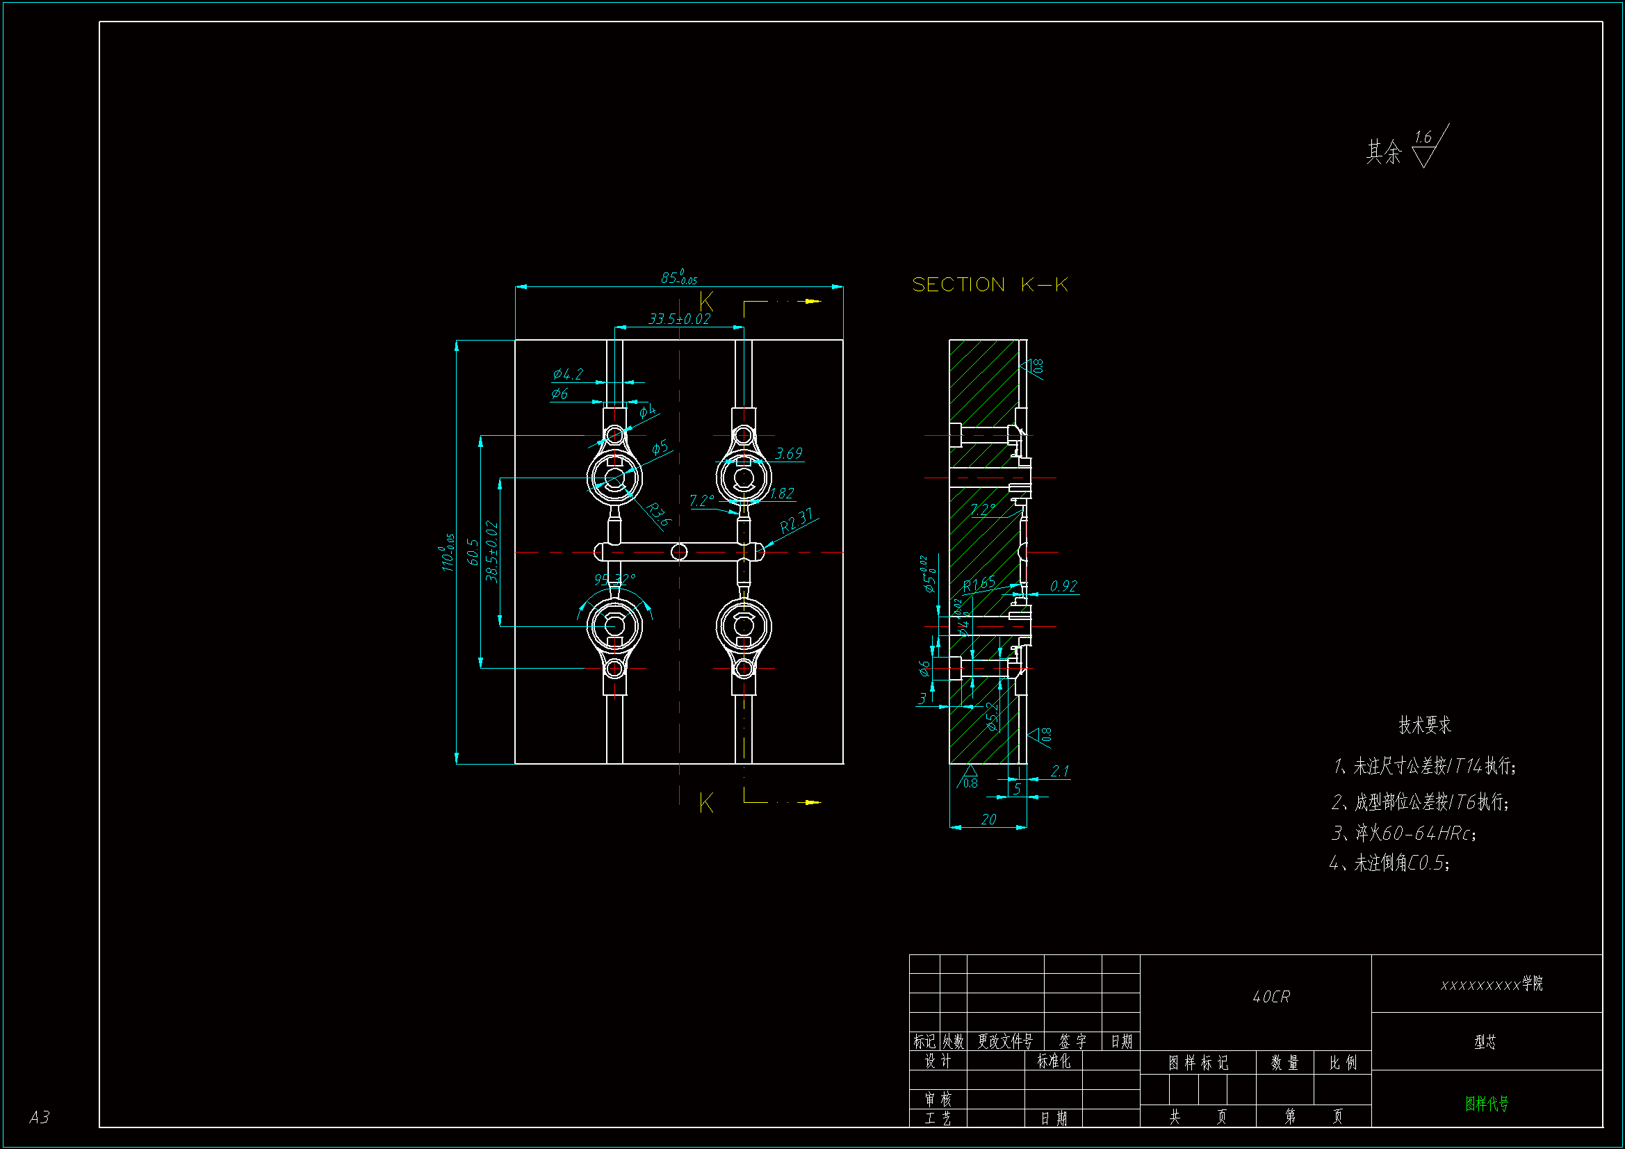Click the 20 thickness dimension below section

coord(988,819)
